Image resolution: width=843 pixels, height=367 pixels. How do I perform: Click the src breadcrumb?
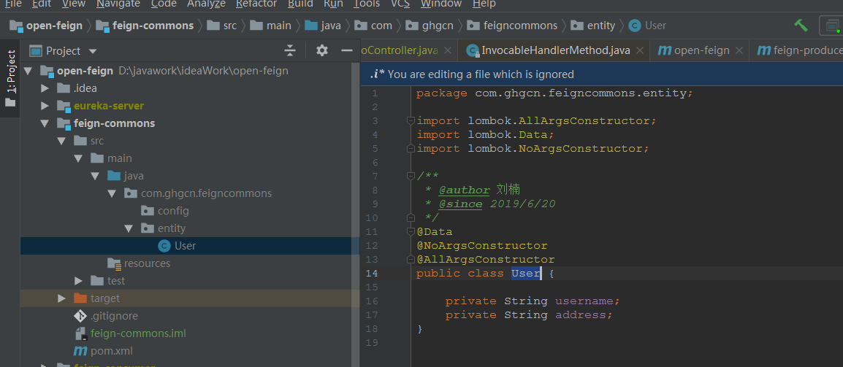(x=222, y=26)
